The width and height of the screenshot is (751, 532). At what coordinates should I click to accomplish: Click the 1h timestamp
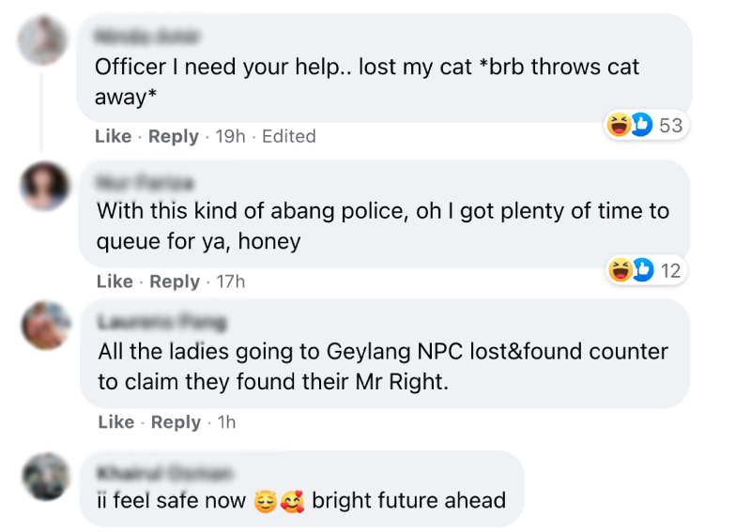(x=226, y=422)
